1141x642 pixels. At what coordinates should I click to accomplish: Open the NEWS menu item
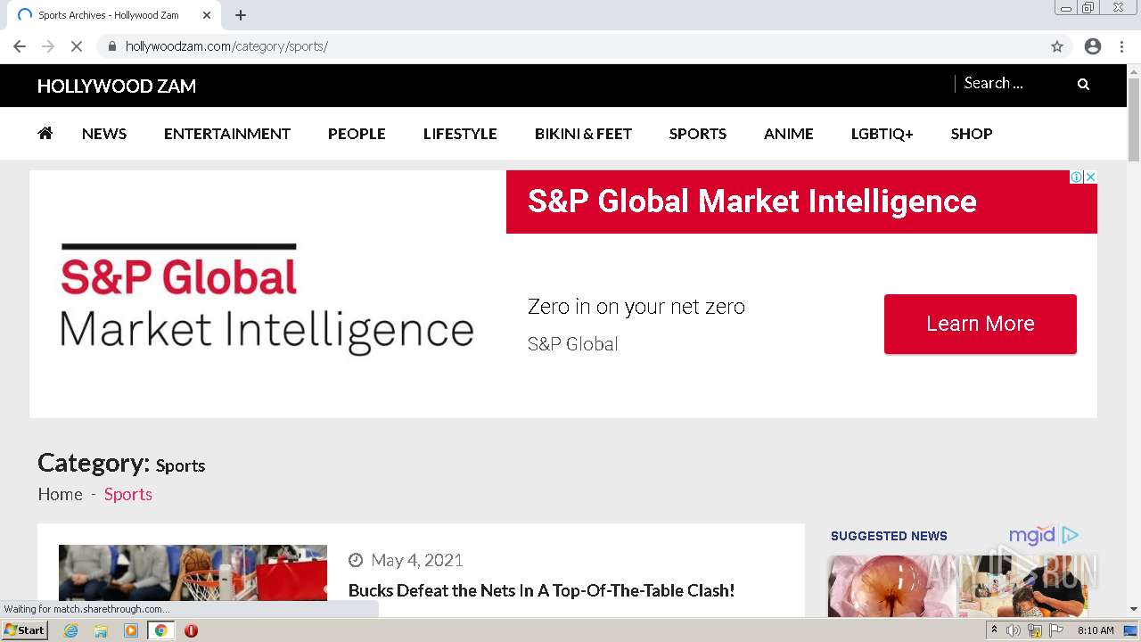(104, 134)
